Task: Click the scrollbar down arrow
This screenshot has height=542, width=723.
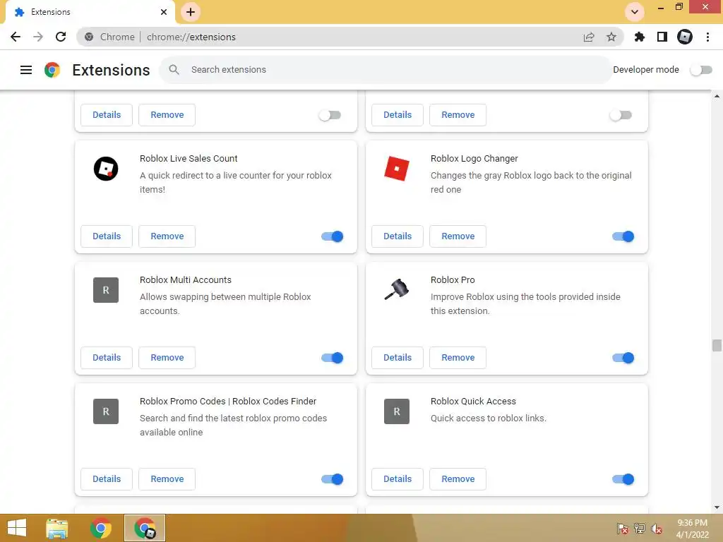Action: click(x=717, y=508)
